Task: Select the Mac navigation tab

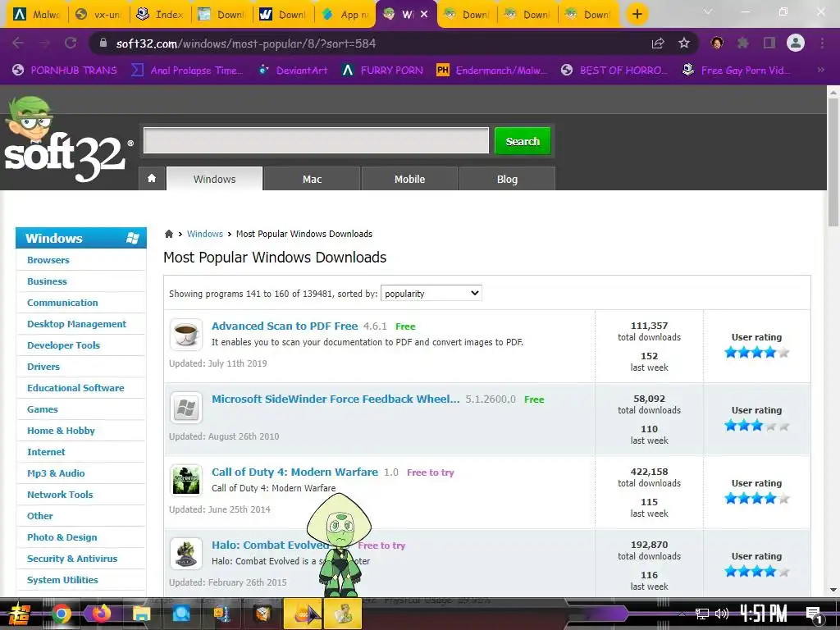Action: (313, 179)
